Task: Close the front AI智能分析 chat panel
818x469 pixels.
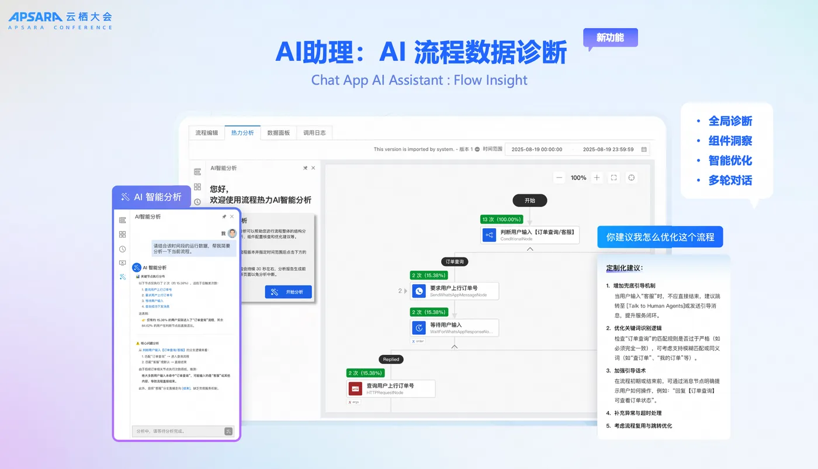Action: coord(232,216)
